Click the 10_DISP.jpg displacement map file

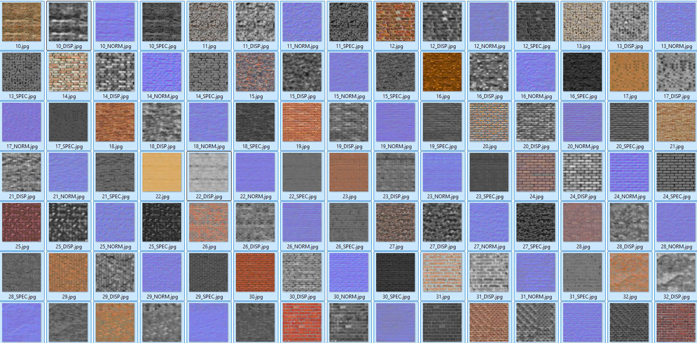click(69, 22)
